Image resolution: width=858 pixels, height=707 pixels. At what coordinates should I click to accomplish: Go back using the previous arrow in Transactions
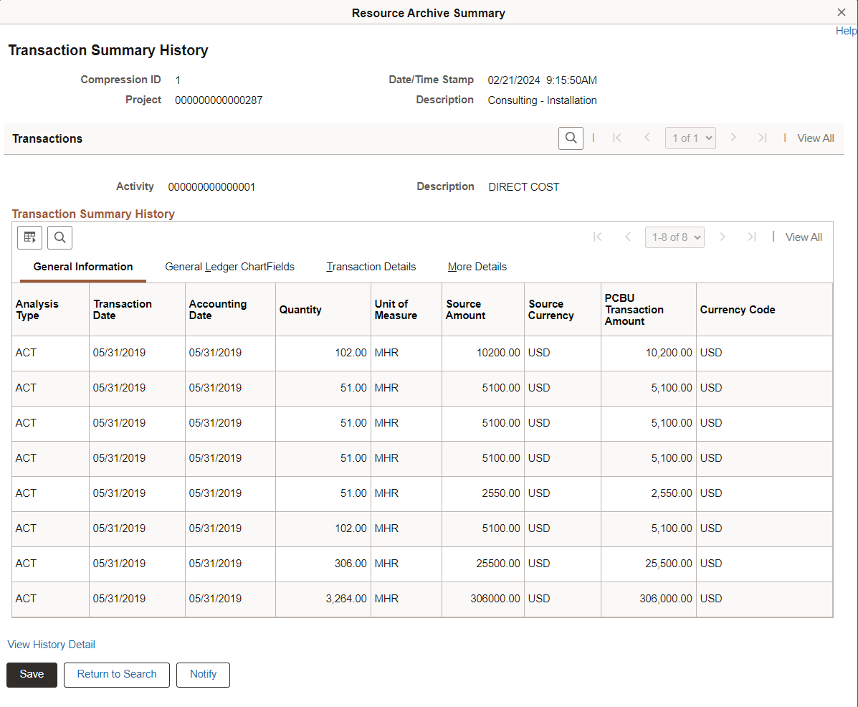pos(647,138)
